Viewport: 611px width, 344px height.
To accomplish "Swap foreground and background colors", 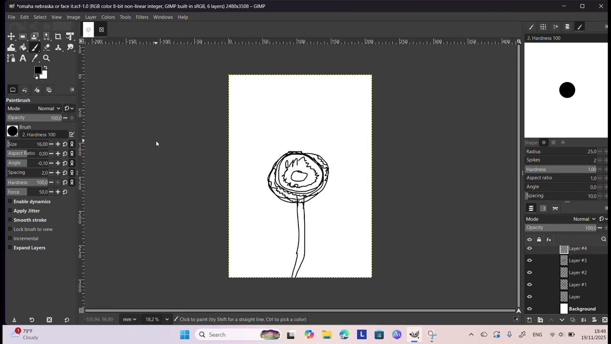I will (45, 68).
